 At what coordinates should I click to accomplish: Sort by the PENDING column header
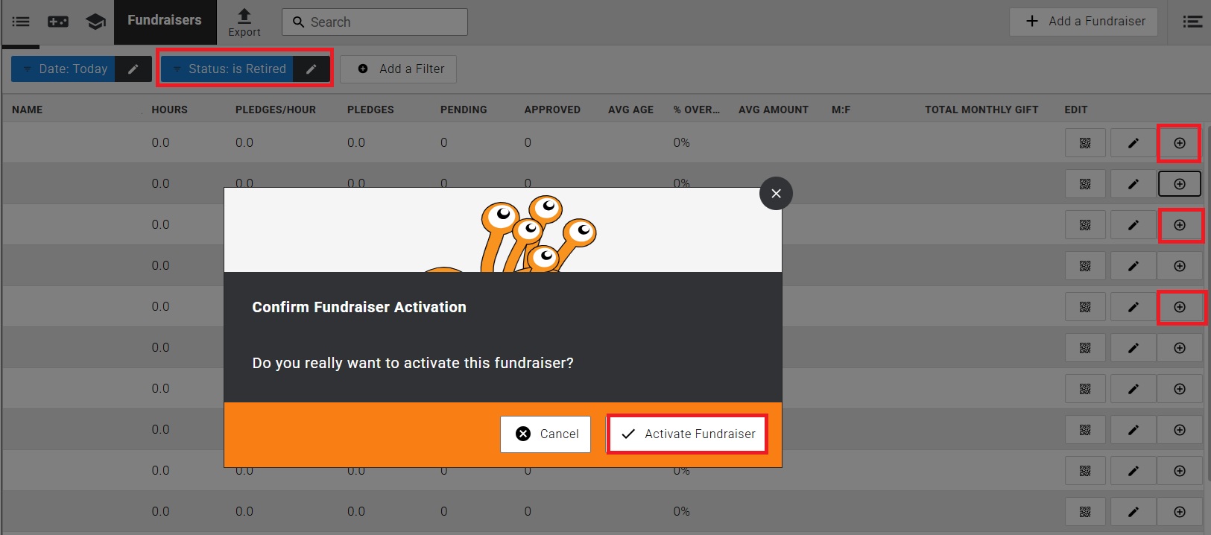click(x=464, y=110)
